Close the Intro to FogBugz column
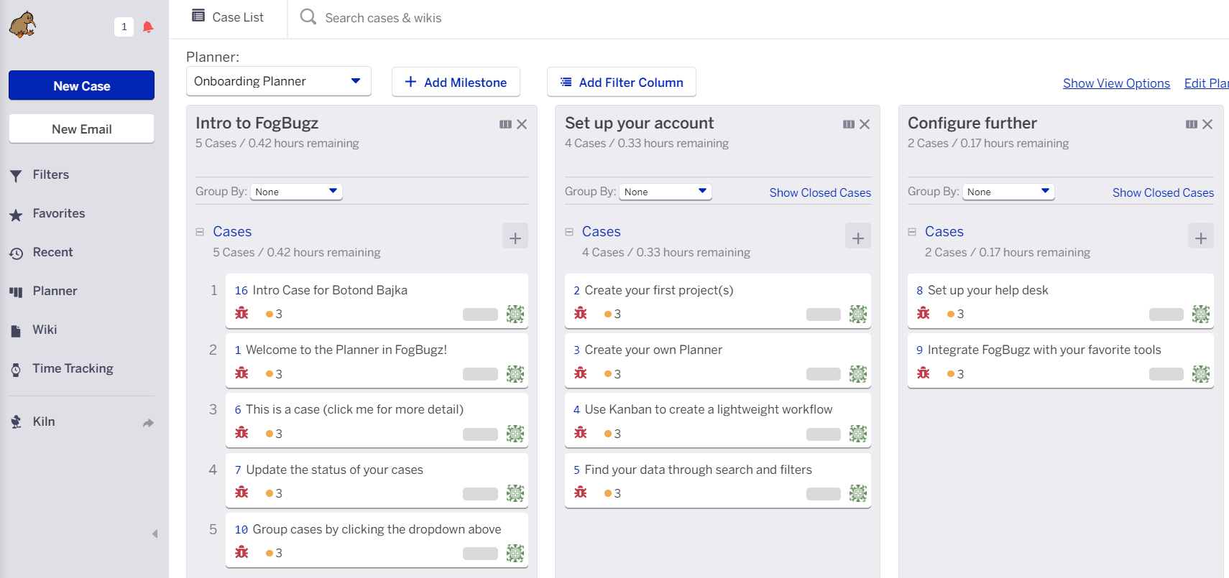Viewport: 1229px width, 578px height. [522, 124]
